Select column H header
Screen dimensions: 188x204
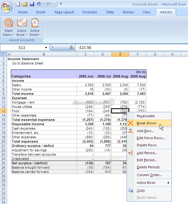[172, 54]
